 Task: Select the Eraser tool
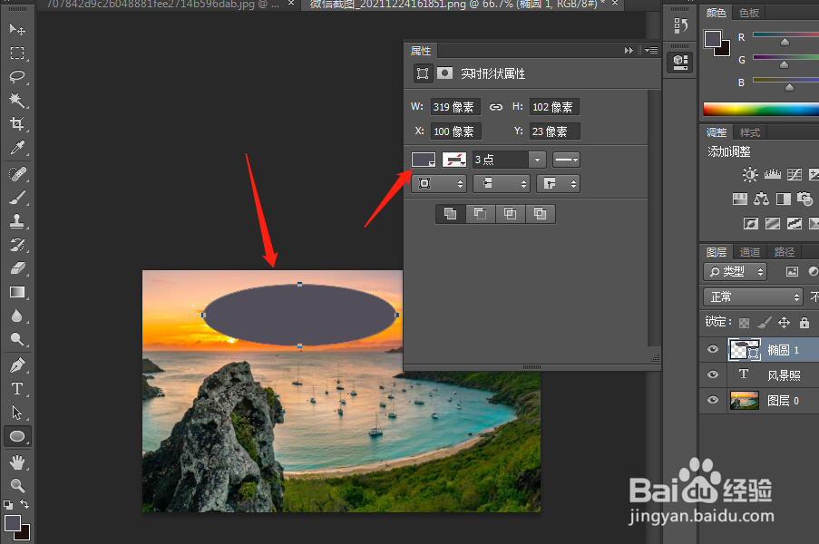pos(17,268)
